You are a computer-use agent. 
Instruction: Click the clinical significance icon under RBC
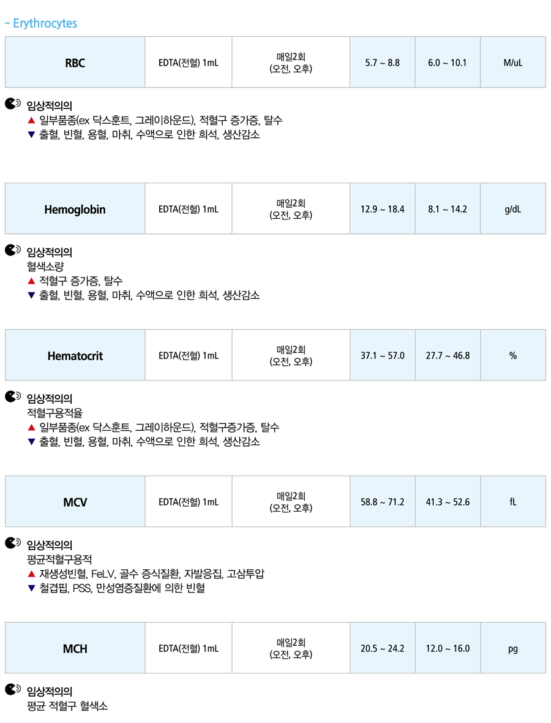(x=12, y=104)
